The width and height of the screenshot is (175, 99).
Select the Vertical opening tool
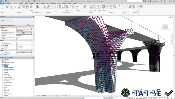pyautogui.click(x=114, y=7)
